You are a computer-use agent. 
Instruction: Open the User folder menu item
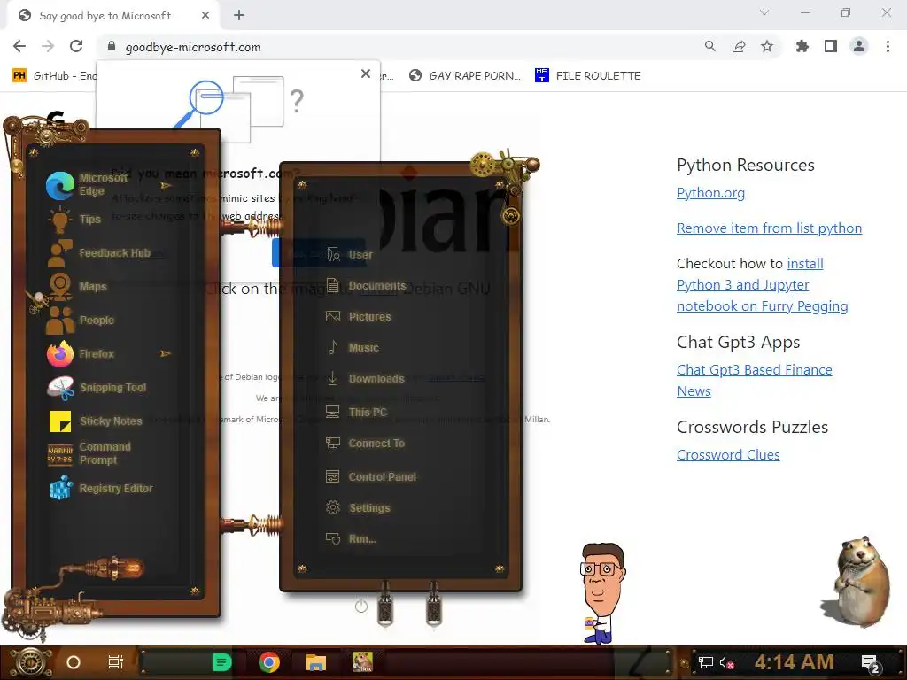point(349,254)
